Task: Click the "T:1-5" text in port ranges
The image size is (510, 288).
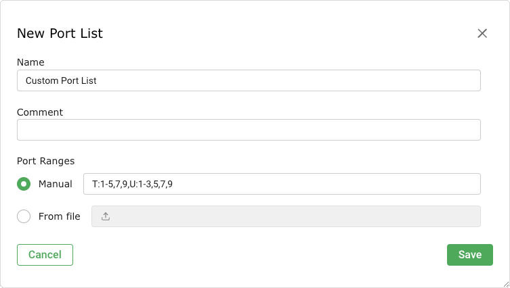Action: (104, 184)
